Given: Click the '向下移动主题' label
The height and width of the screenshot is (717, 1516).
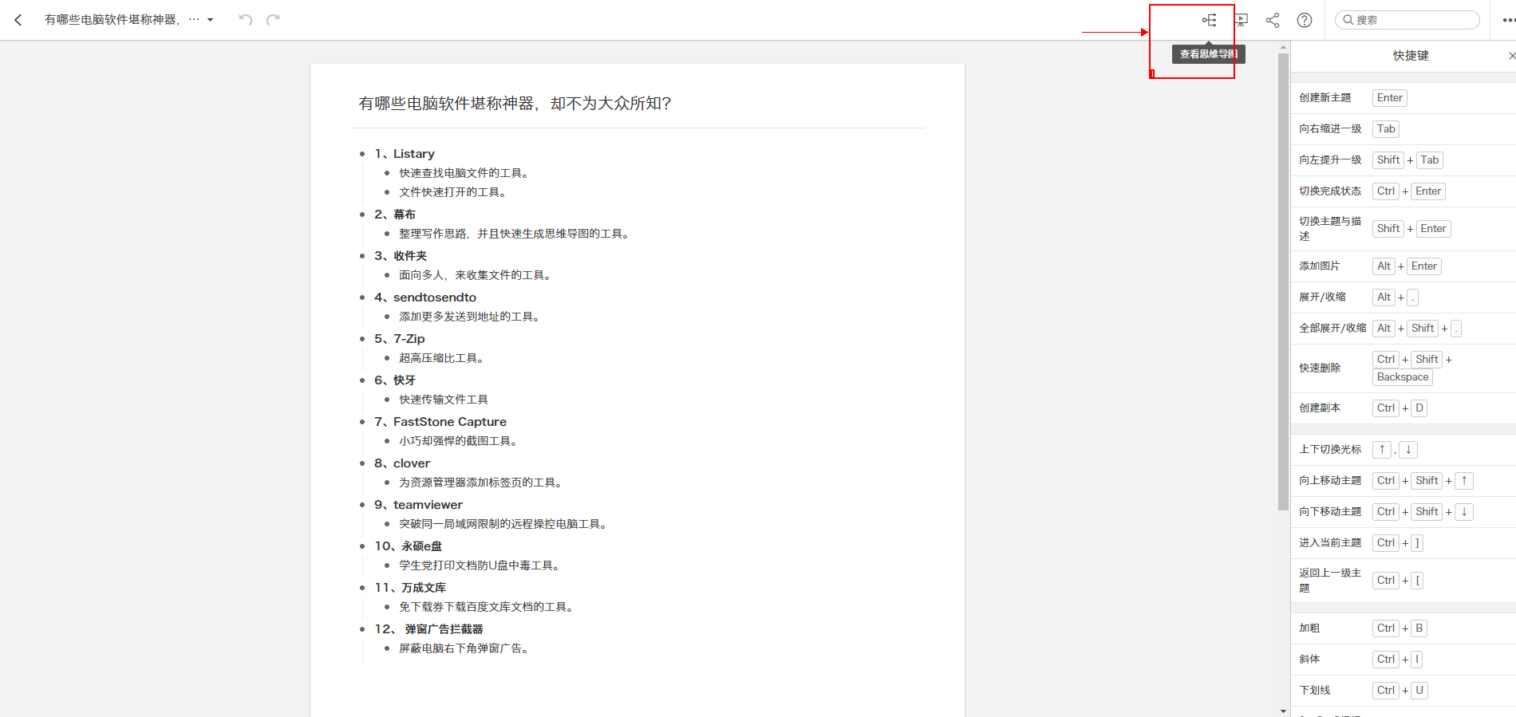Looking at the screenshot, I should tap(1330, 512).
